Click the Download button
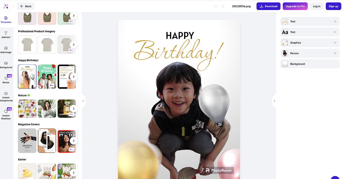This screenshot has height=179, width=342. [x=268, y=6]
